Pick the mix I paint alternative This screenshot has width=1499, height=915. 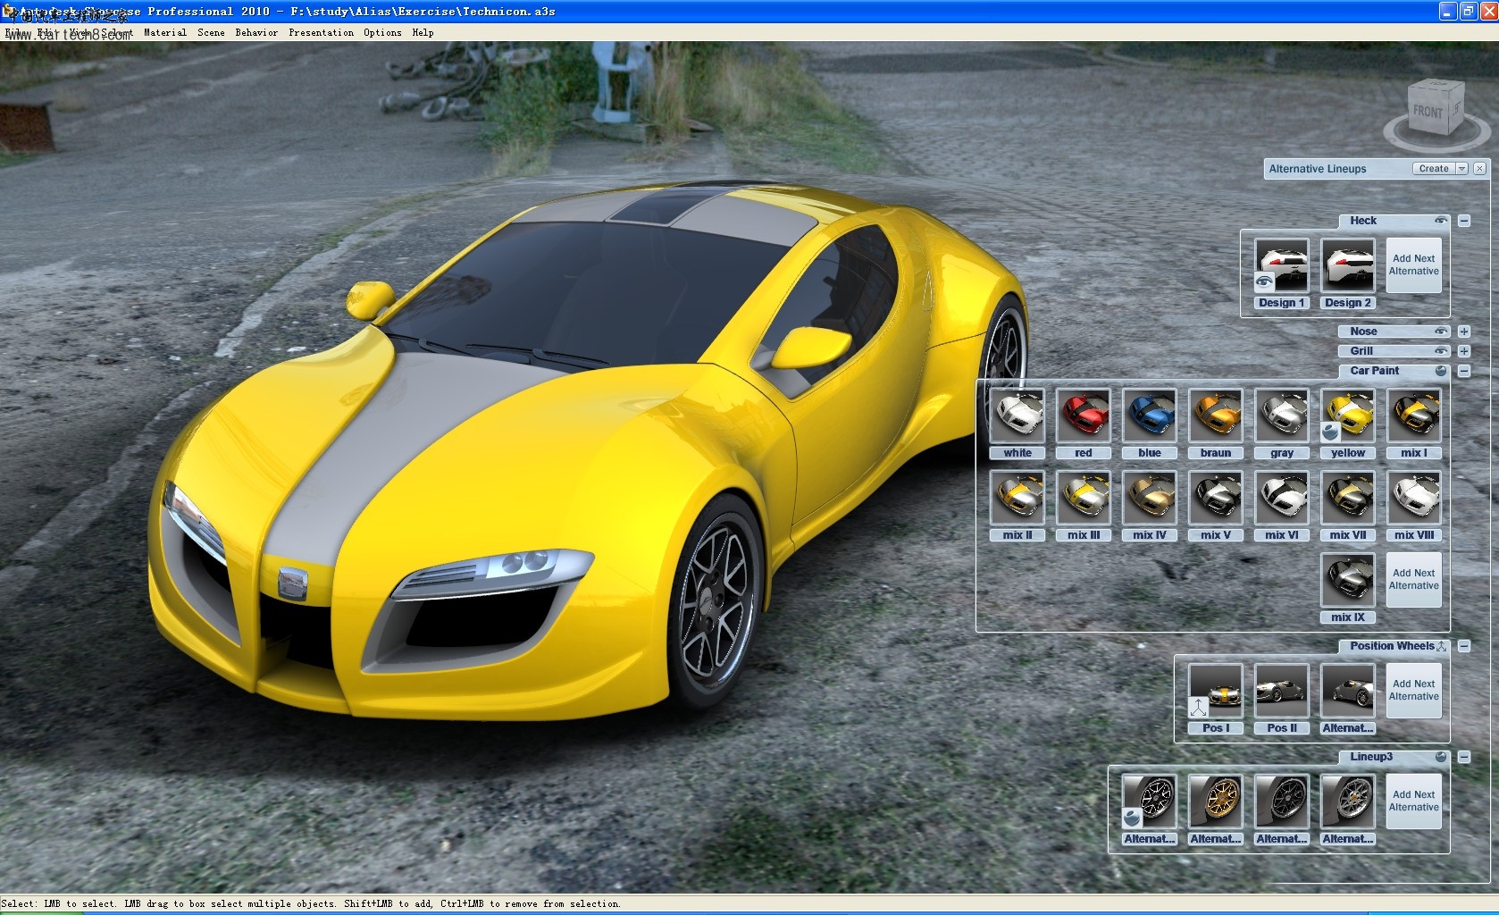(1414, 416)
